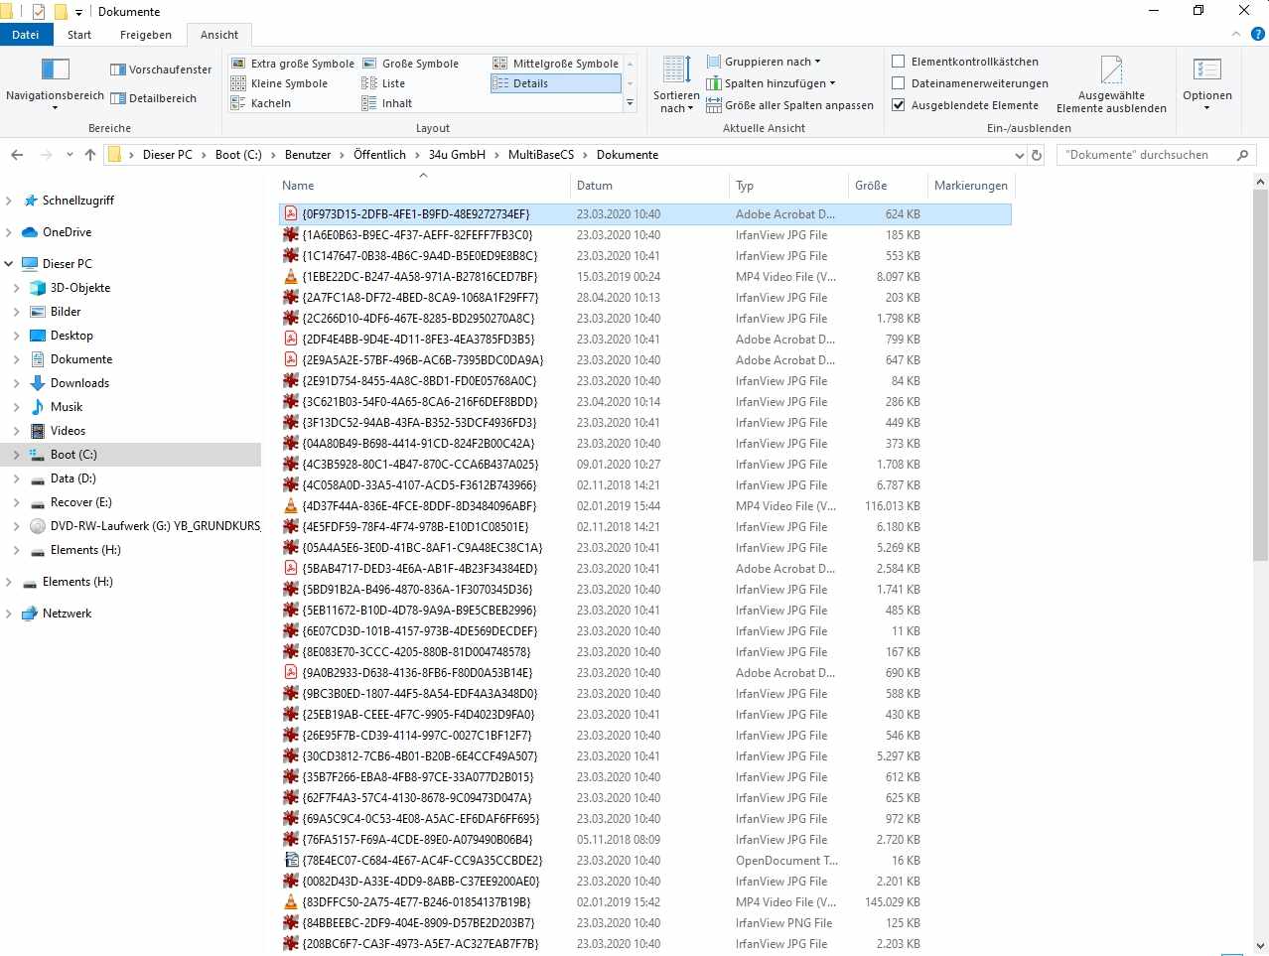Go back with the back arrow

tap(17, 155)
